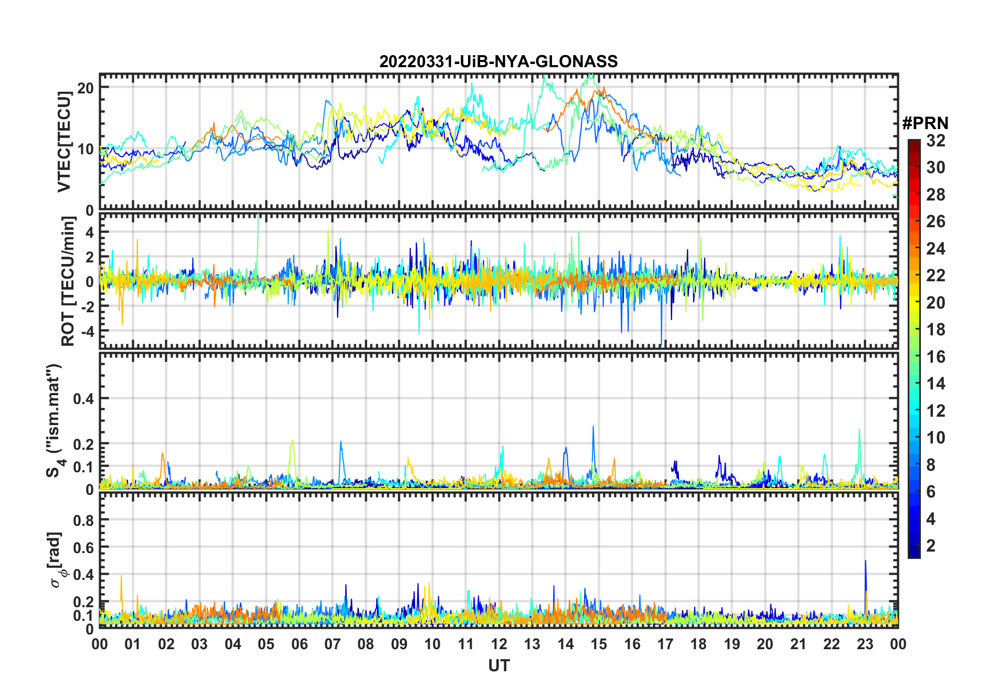Viewport: 998px width, 698px height.
Task: Click the VTEC y-axis tick 20
Action: (86, 88)
